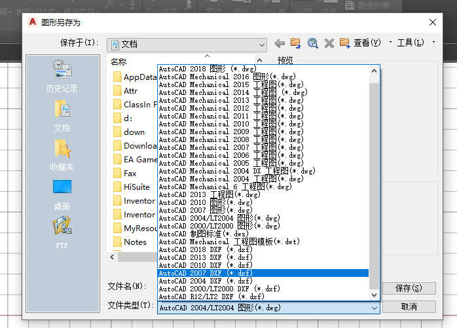Select the d: folder

122,118
